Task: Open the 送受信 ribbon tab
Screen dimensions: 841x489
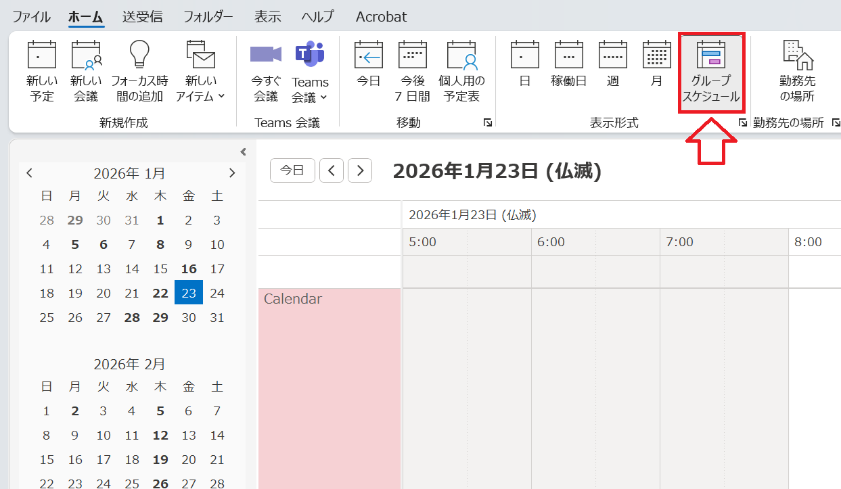Action: (x=142, y=16)
